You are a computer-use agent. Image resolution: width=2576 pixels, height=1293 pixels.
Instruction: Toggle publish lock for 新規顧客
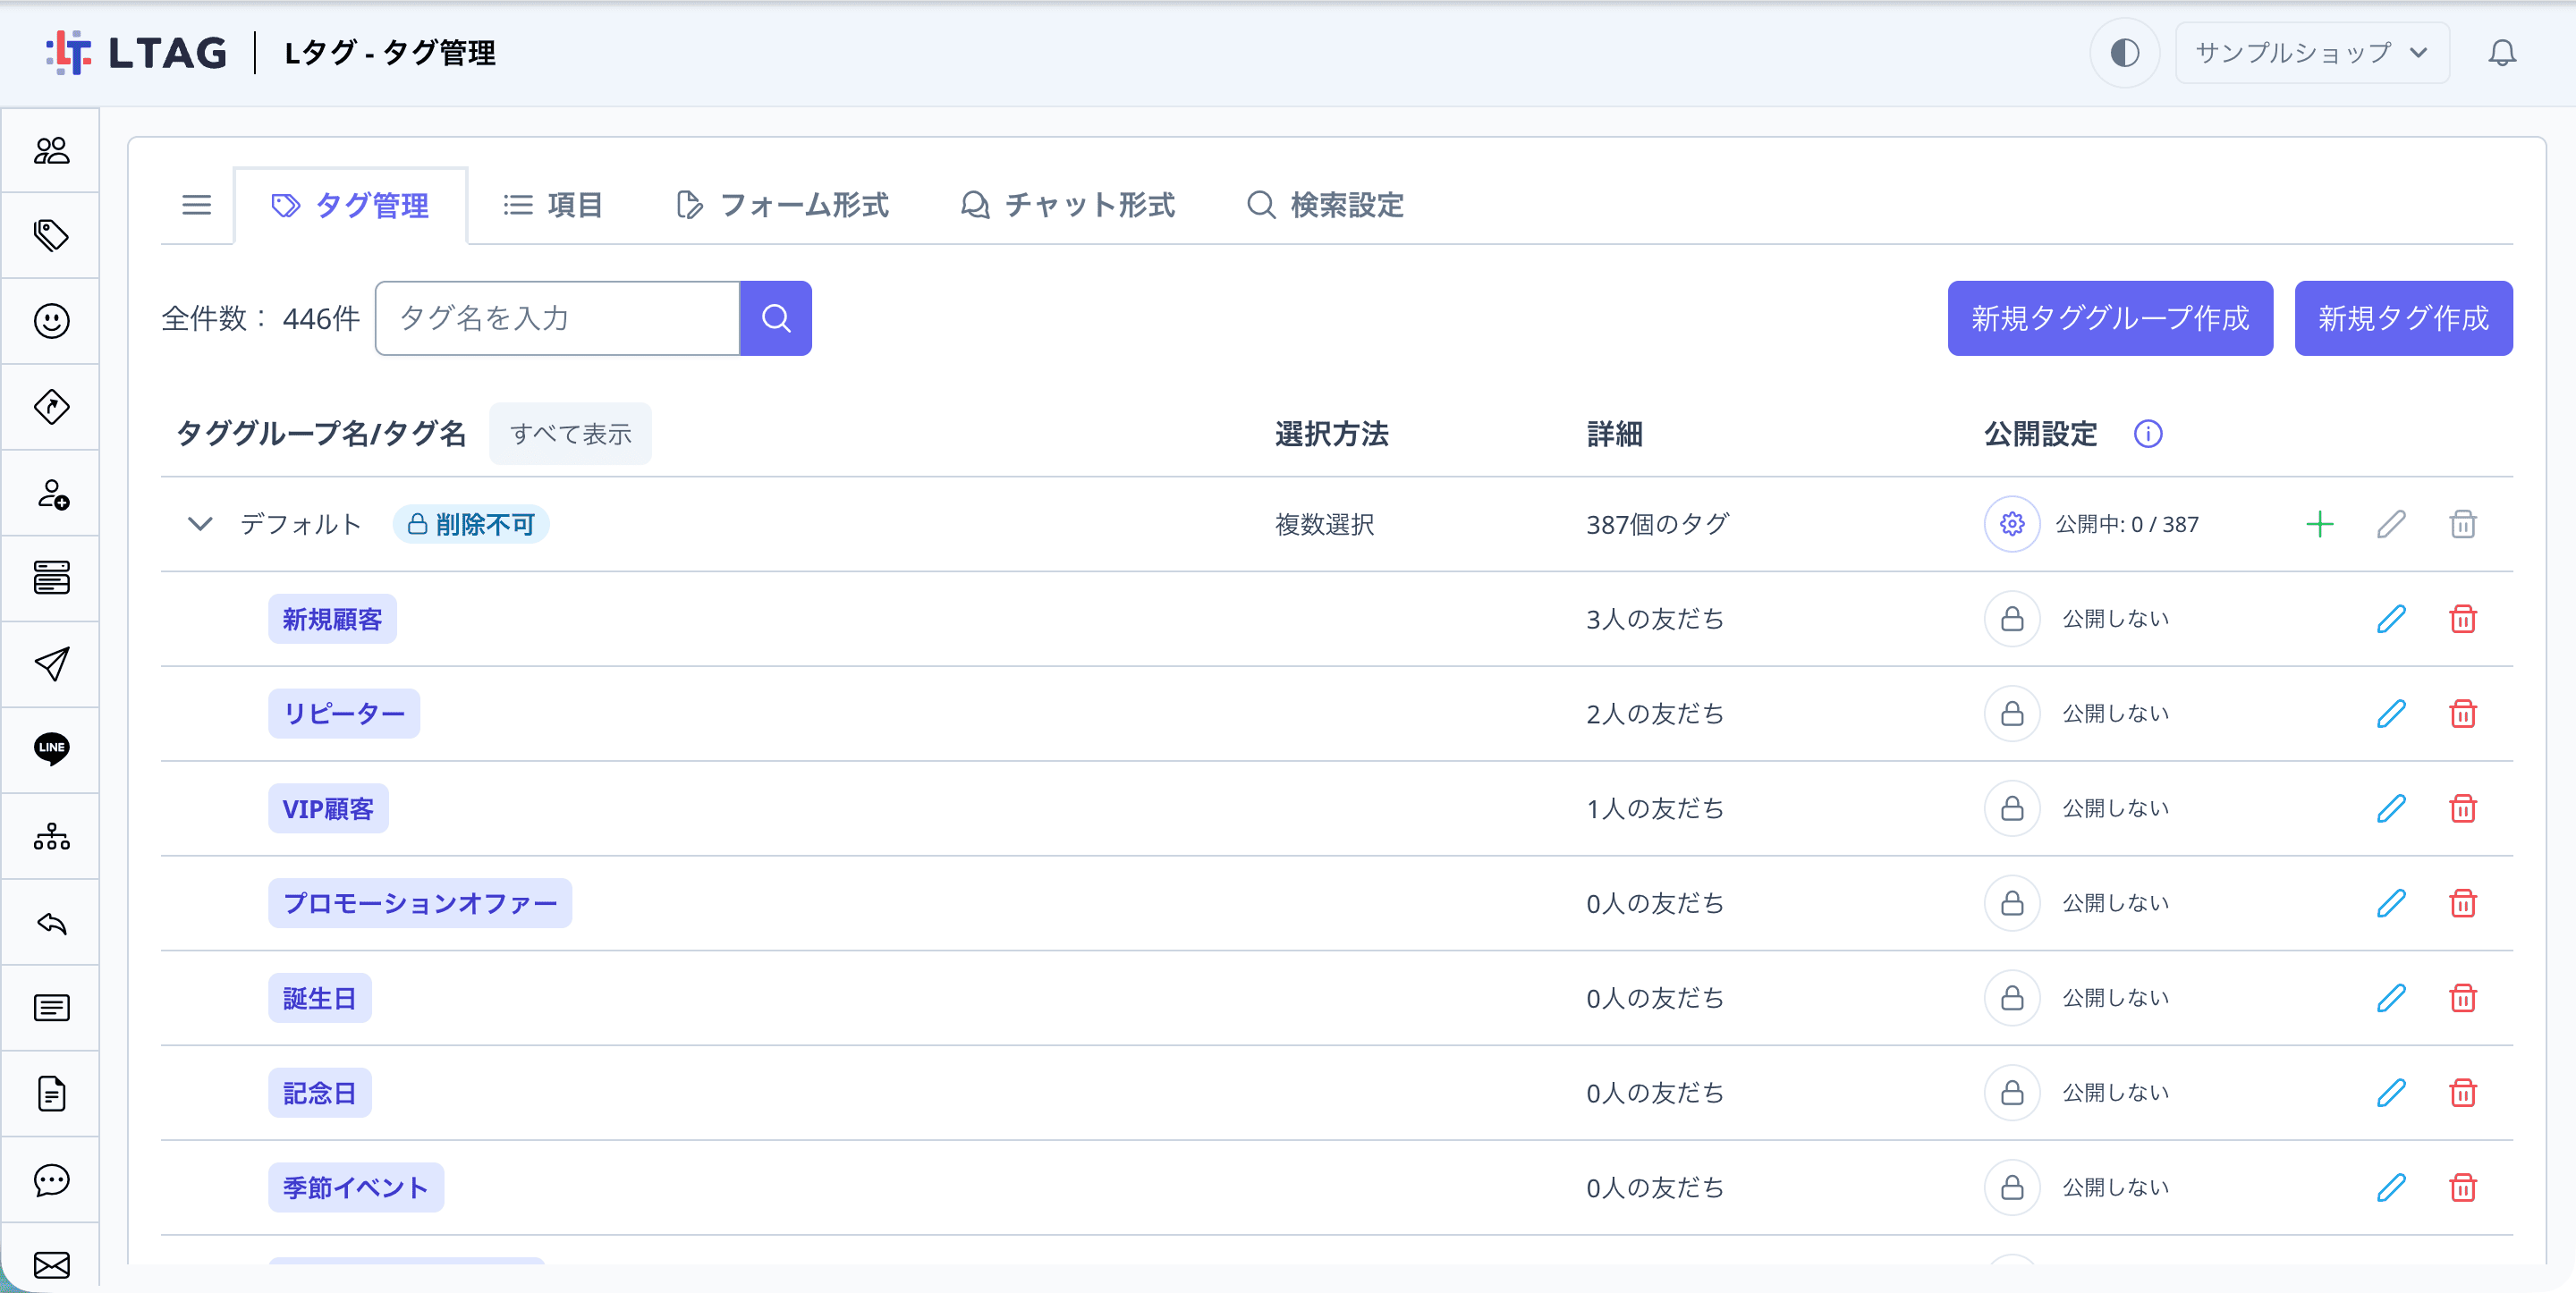pyautogui.click(x=2011, y=619)
